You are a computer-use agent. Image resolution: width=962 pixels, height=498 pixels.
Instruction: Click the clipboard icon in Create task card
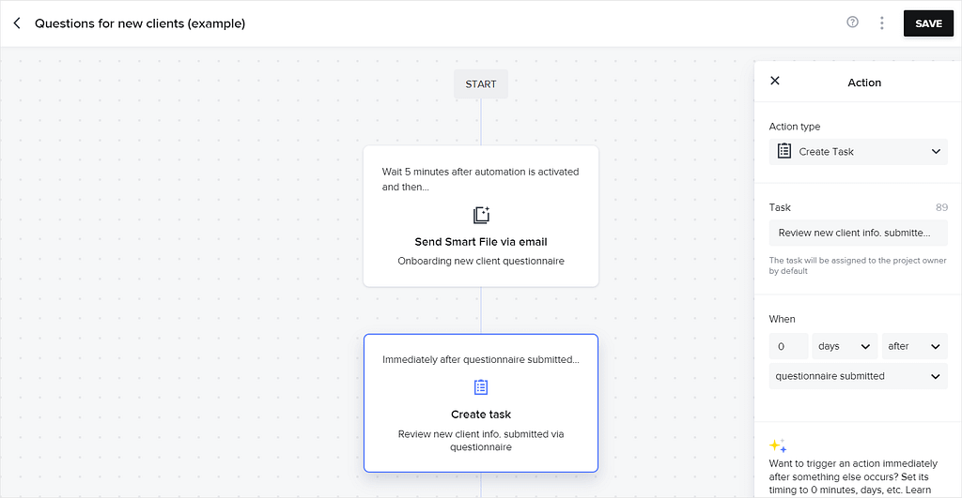point(481,387)
